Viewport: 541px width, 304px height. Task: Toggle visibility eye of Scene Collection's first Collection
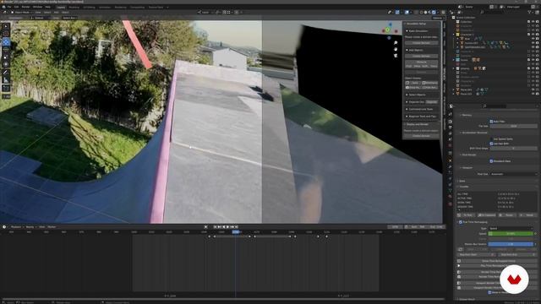533,22
